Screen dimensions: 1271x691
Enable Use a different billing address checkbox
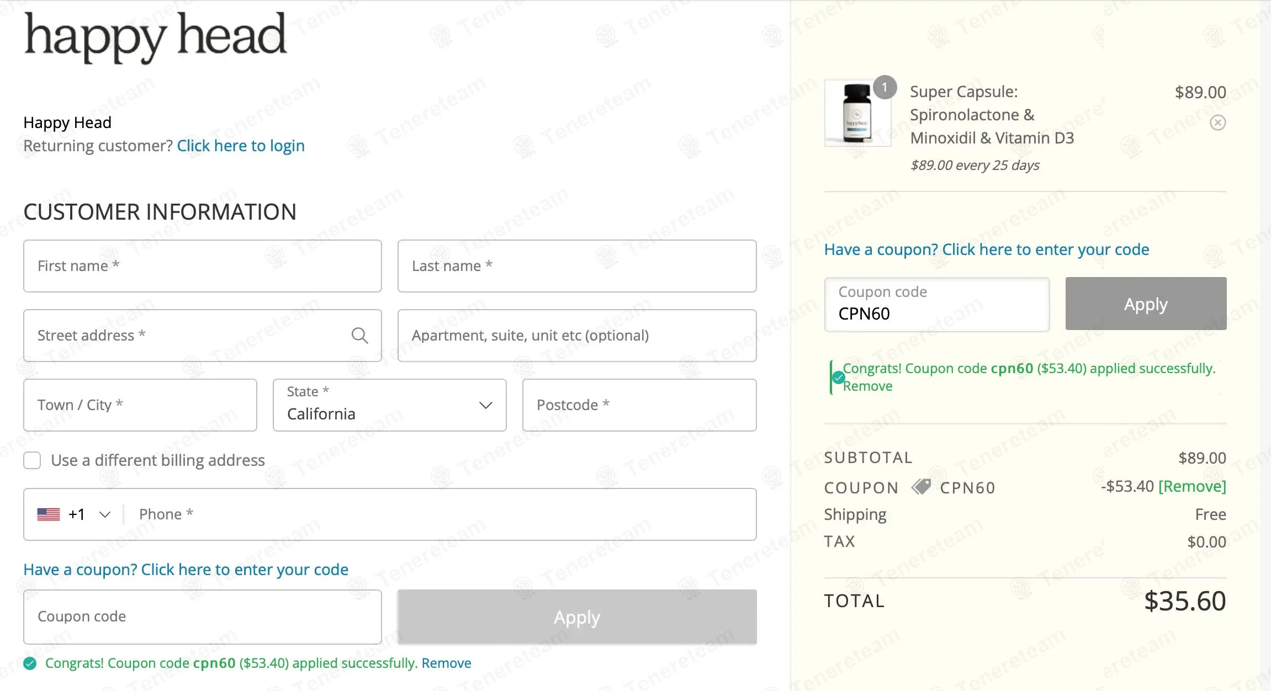pyautogui.click(x=32, y=460)
